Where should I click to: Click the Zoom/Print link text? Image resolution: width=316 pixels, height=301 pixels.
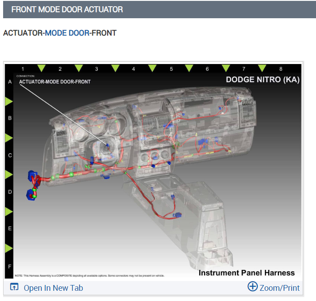pos(280,288)
